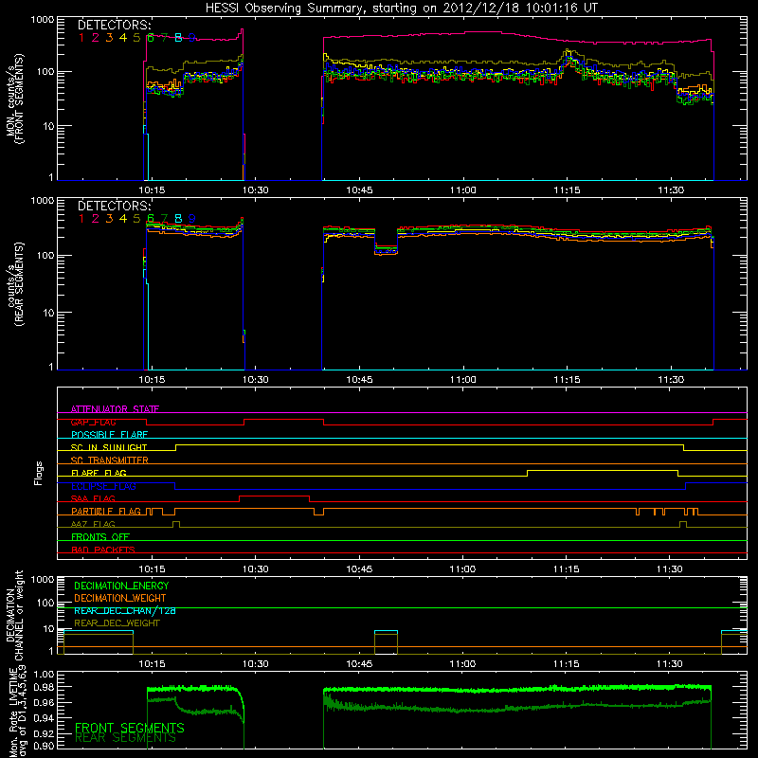Select detector 4 legend number in front segments plot
Image resolution: width=758 pixels, height=758 pixels.
coord(123,38)
